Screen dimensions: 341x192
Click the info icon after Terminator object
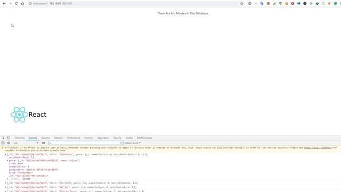147,154
